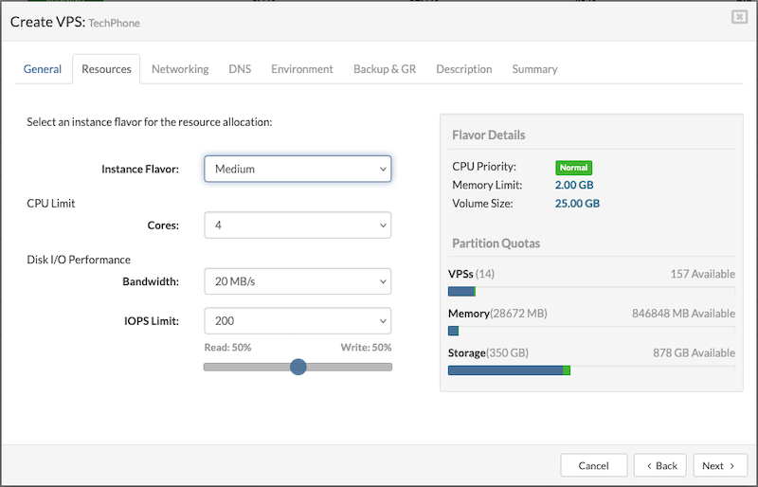Click the VPSs quota usage bar
Screen dimensions: 758x487
click(x=590, y=291)
